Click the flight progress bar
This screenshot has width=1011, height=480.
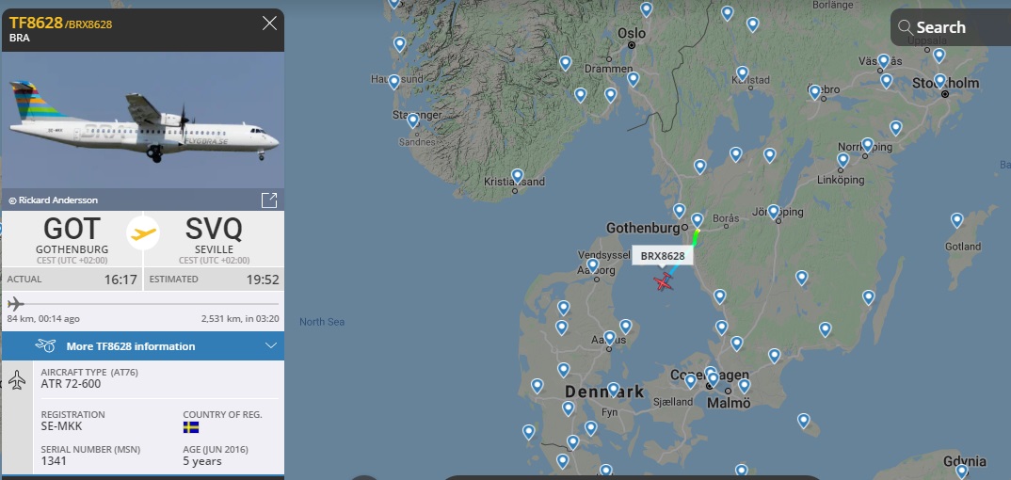click(141, 304)
